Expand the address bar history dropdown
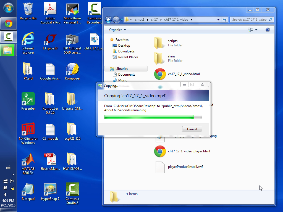Viewport: 283px width, 212px height. tap(218, 20)
